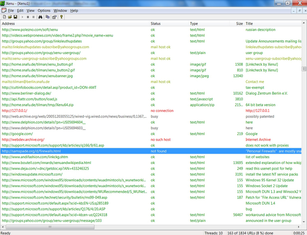This screenshot has width=307, height=235.
Task: Click 'Internet Archive' title cell
Action: point(258,140)
